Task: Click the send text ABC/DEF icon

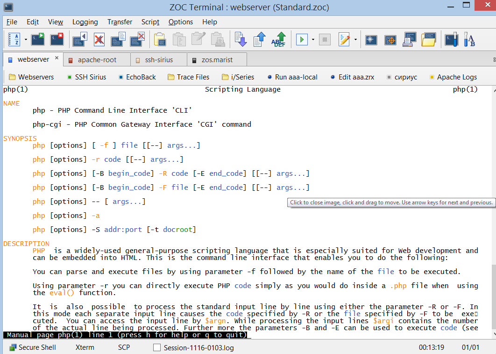Action: pos(279,40)
